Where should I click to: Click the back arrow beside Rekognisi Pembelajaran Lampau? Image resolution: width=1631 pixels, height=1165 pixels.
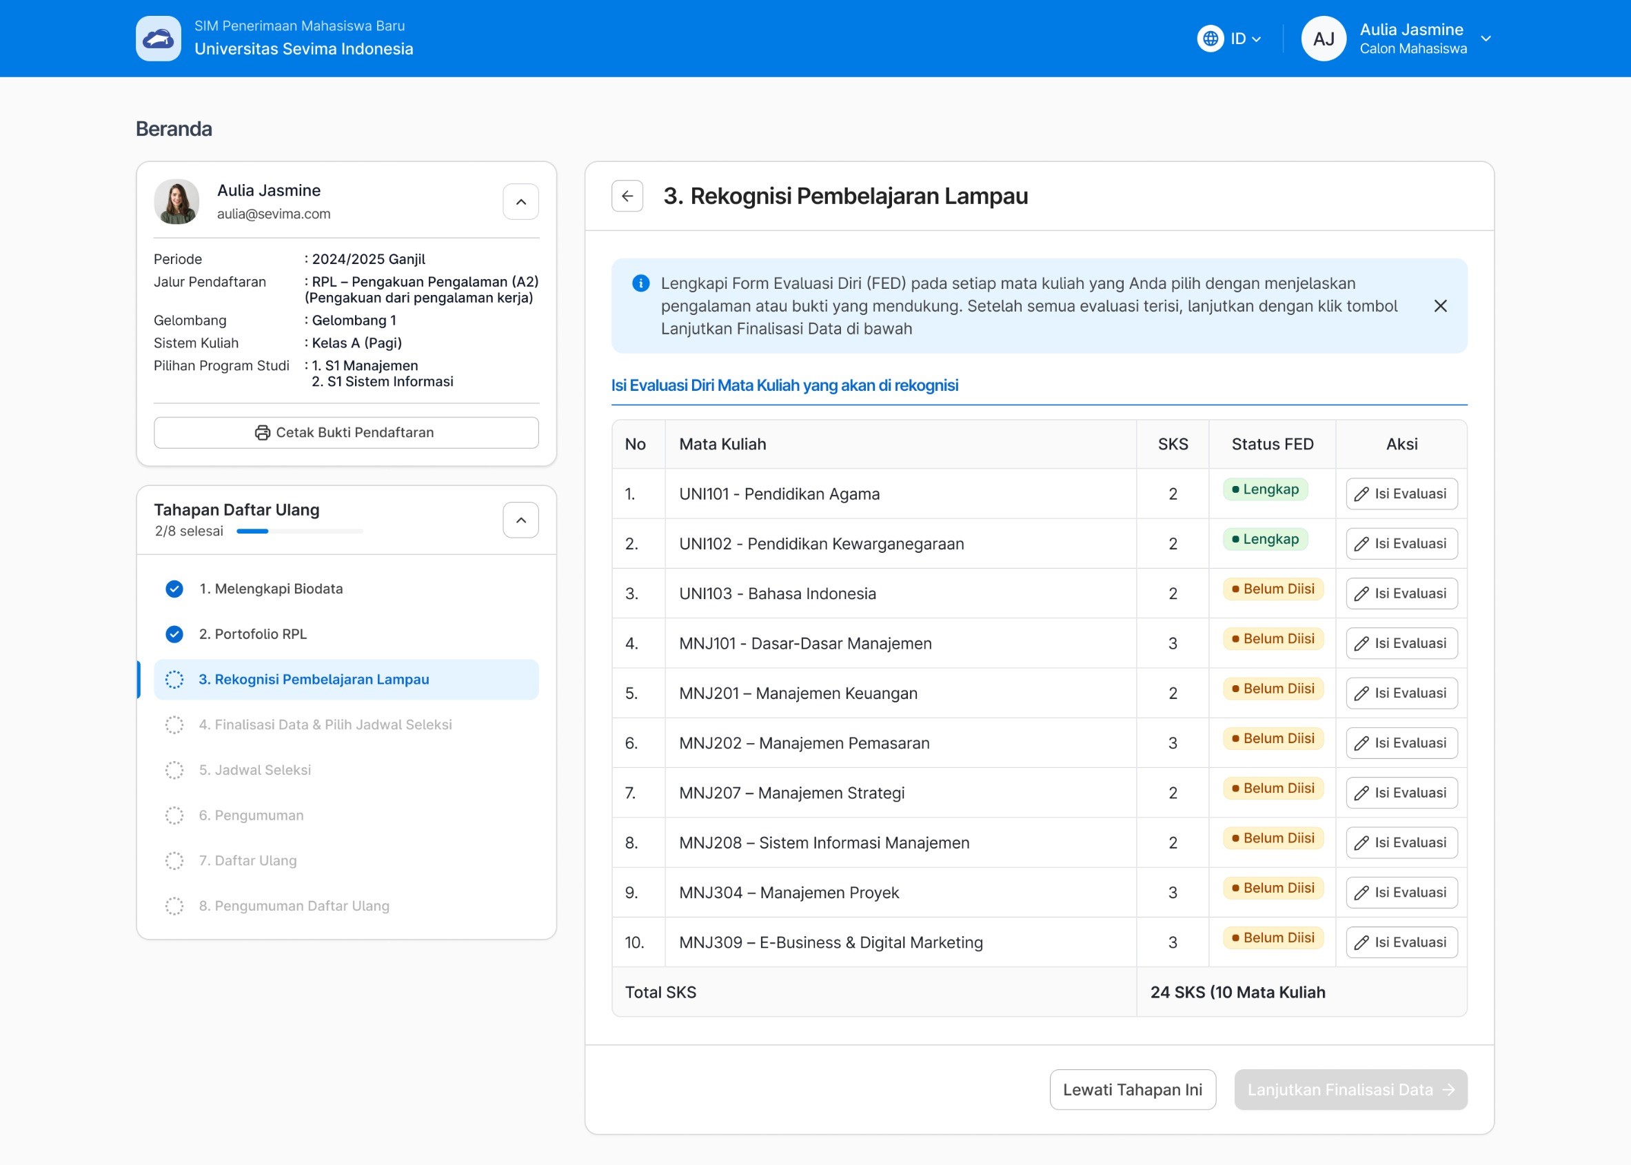627,196
